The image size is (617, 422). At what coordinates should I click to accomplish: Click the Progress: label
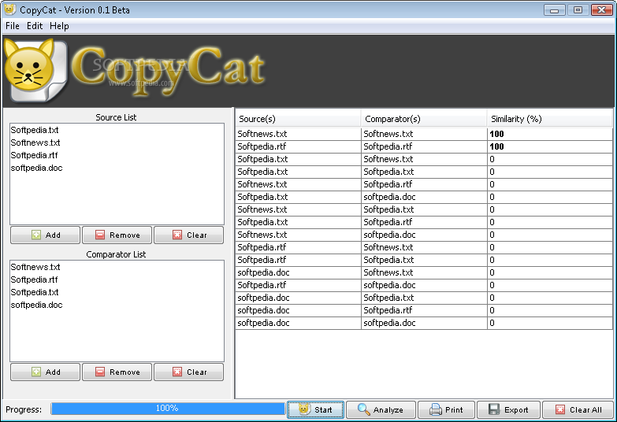coord(24,409)
